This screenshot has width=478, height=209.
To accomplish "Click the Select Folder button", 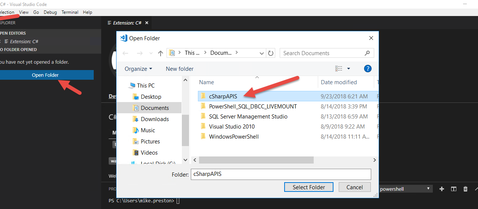I will click(x=309, y=187).
